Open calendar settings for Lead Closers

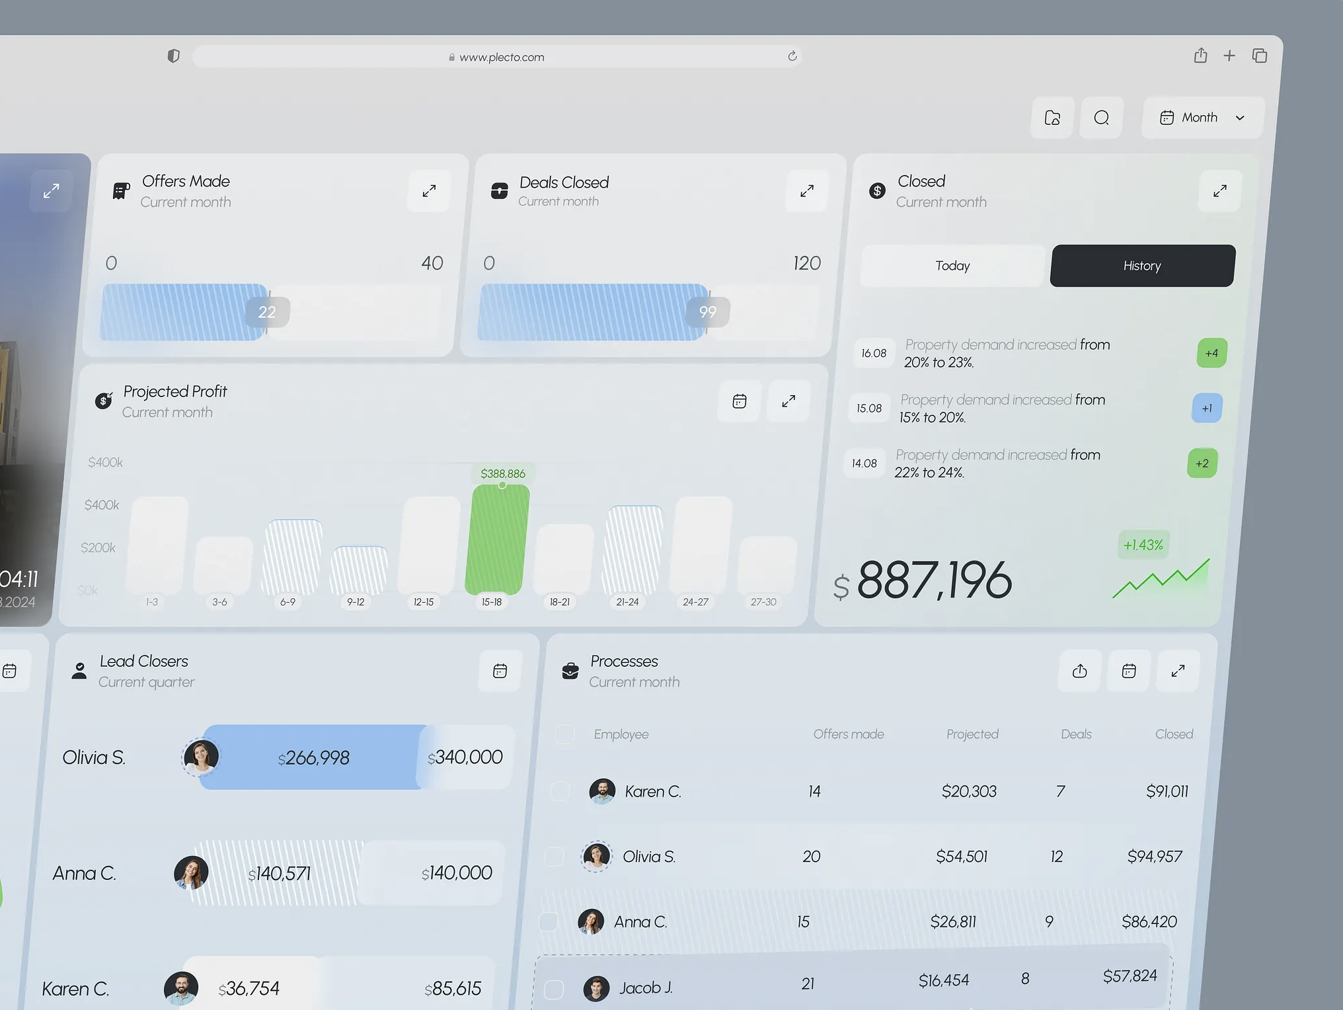point(500,672)
